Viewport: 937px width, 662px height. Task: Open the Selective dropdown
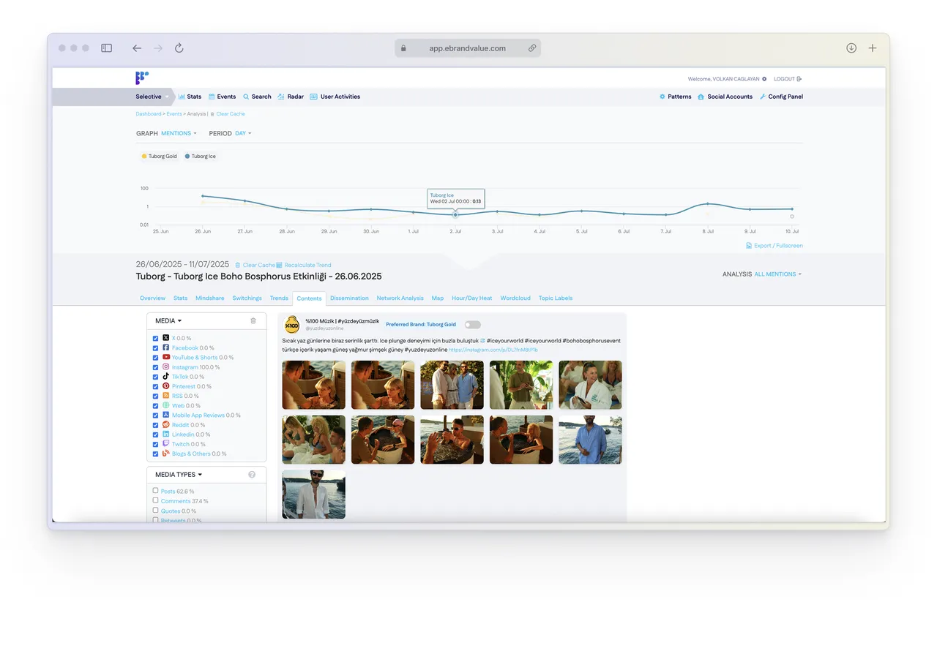coord(152,97)
